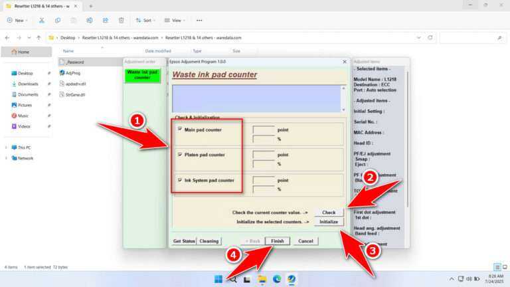Toggle the Ink System pad counter checkbox

coord(180,179)
